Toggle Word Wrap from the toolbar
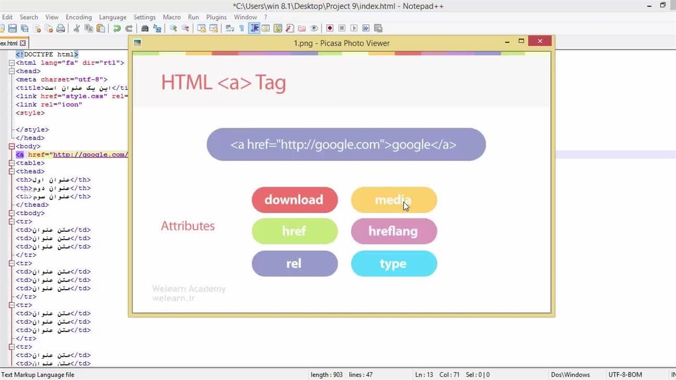This screenshot has width=676, height=380. [x=229, y=28]
